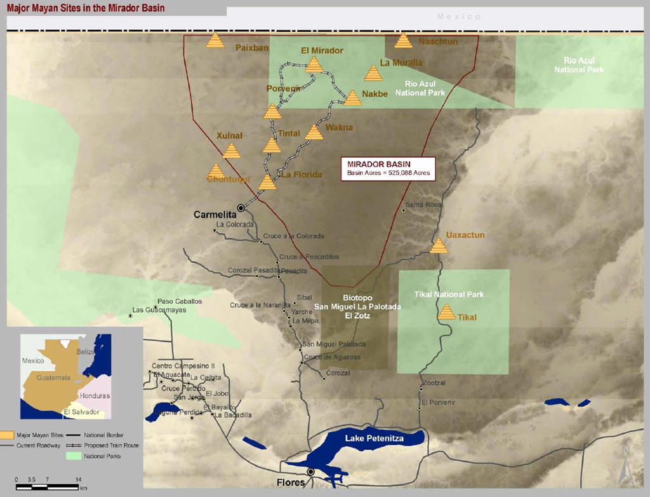Select the Uaxactun pyramid marker
This screenshot has height=497, width=650.
438,246
